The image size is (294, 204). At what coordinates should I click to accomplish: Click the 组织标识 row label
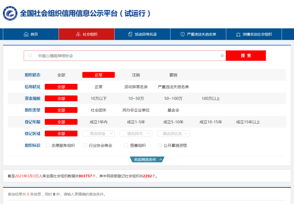pos(32,145)
